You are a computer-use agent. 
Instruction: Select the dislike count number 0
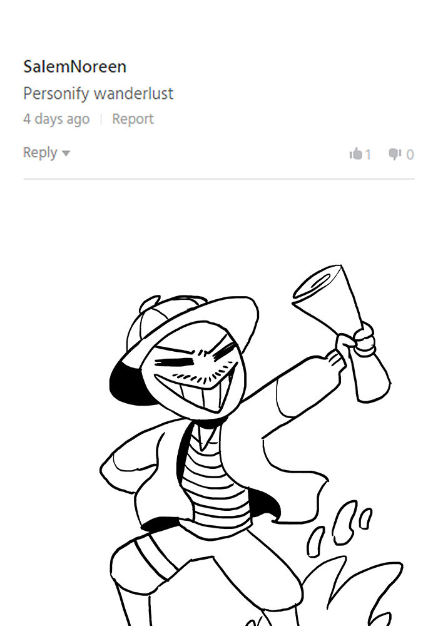tap(410, 155)
